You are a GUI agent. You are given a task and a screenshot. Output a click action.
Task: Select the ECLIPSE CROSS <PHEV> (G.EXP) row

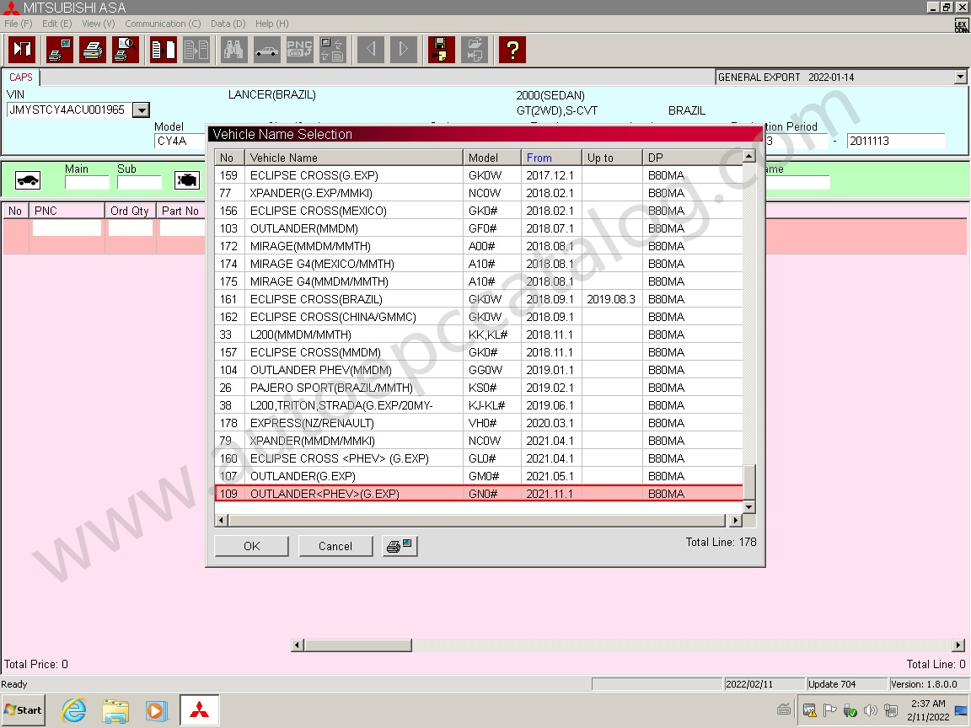(x=479, y=458)
